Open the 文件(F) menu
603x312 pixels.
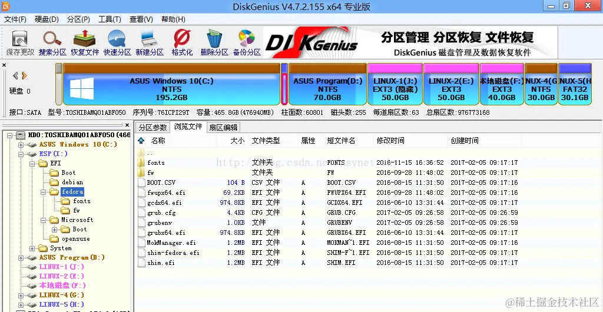click(15, 19)
